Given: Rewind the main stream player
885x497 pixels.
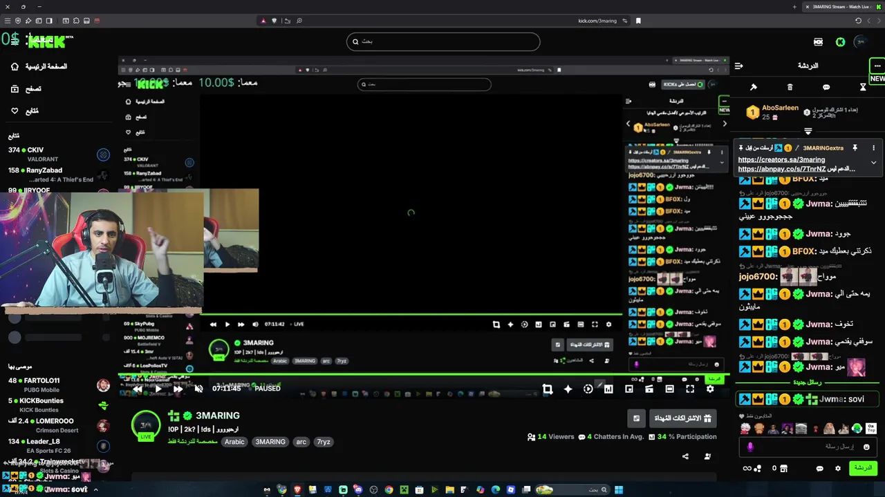Looking at the screenshot, I should click(138, 389).
